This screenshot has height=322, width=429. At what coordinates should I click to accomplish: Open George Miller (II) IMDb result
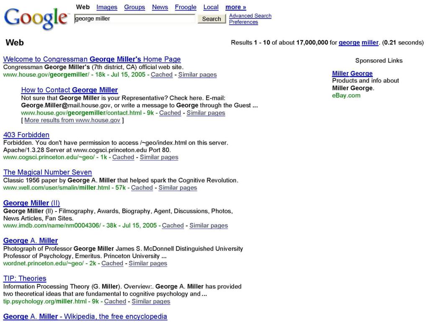31,203
